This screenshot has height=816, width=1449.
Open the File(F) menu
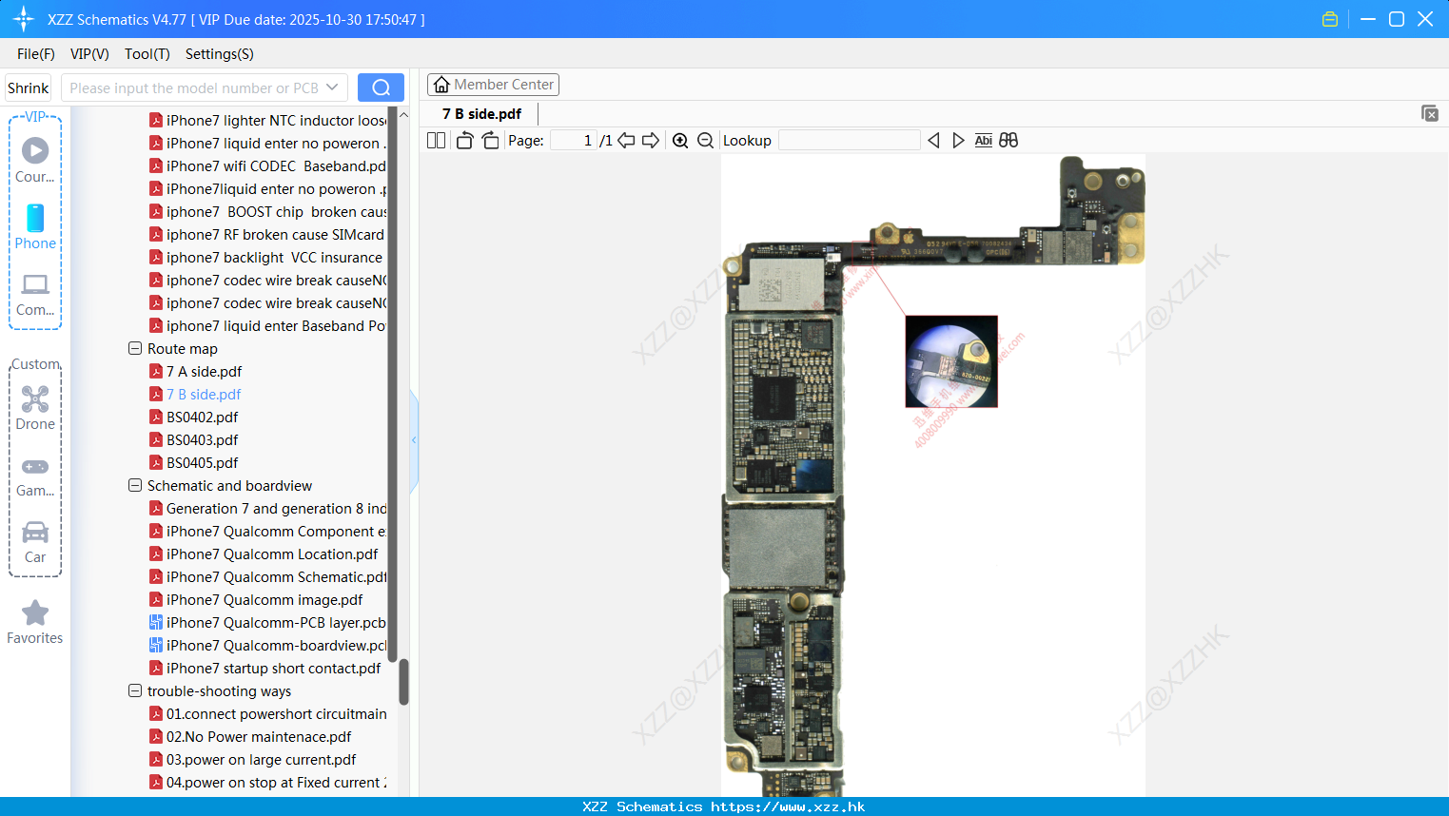click(36, 53)
